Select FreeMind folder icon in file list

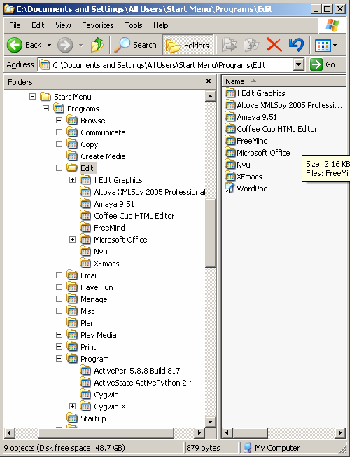(x=230, y=141)
